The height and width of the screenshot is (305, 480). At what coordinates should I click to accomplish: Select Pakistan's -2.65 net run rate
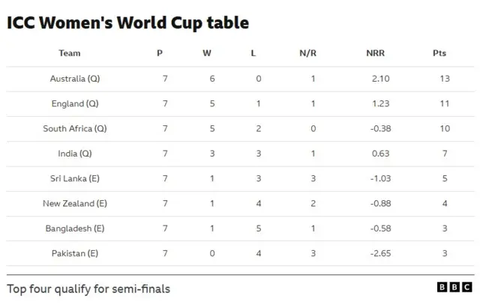[380, 253]
